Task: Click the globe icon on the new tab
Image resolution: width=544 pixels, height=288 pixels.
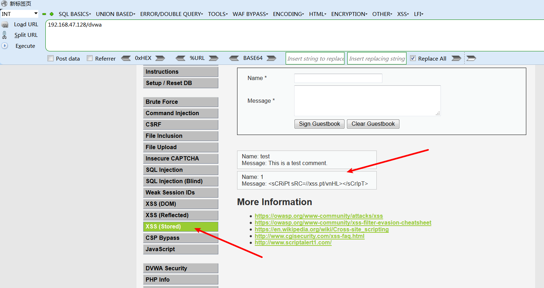Action: [x=4, y=4]
